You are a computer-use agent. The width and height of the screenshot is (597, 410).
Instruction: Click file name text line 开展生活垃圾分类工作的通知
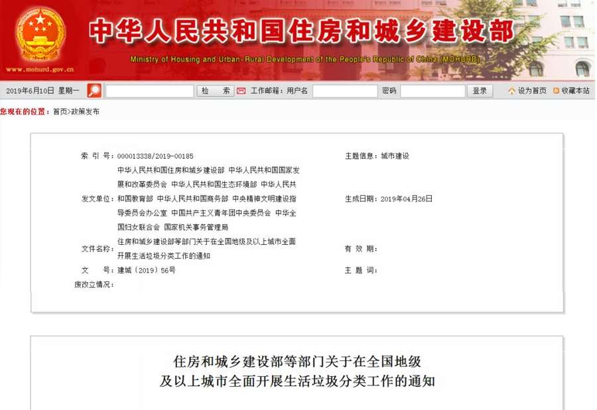pos(164,256)
